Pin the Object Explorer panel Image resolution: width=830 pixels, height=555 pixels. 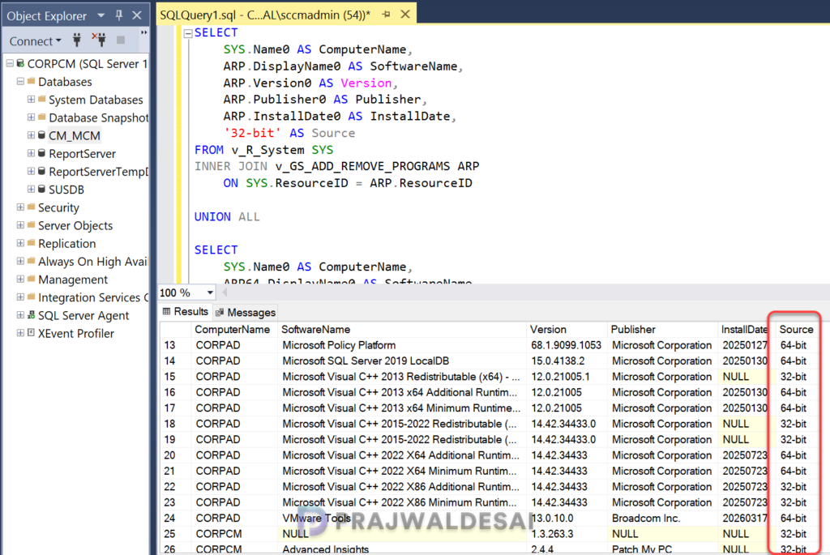click(x=119, y=15)
